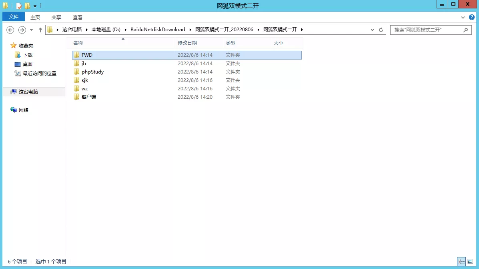This screenshot has width=479, height=269.
Task: Click the refresh icon in the address bar
Action: coord(380,30)
